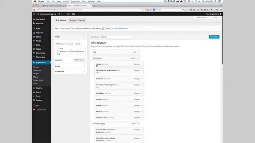Expand the Europe sub item options
This screenshot has width=255, height=143.
coord(142,99)
